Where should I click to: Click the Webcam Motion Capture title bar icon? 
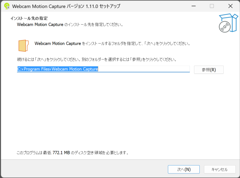pos(7,6)
